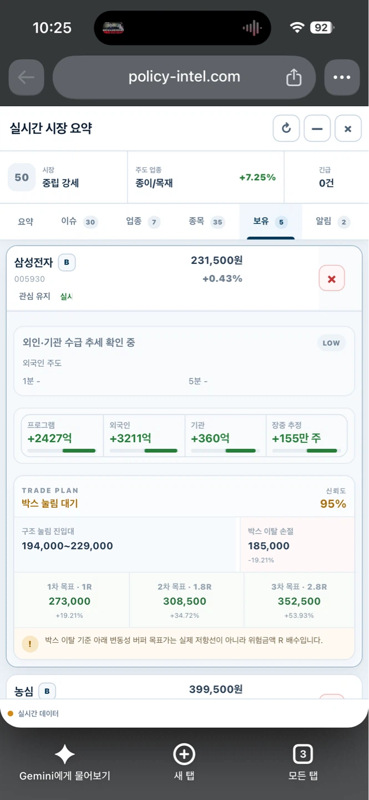
Task: Open the share icon in address bar
Action: click(x=294, y=78)
